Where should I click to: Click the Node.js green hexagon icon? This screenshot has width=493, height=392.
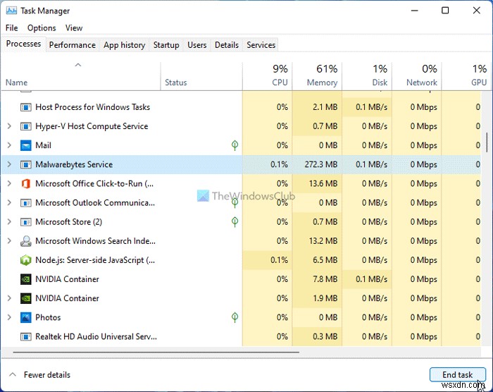26,260
